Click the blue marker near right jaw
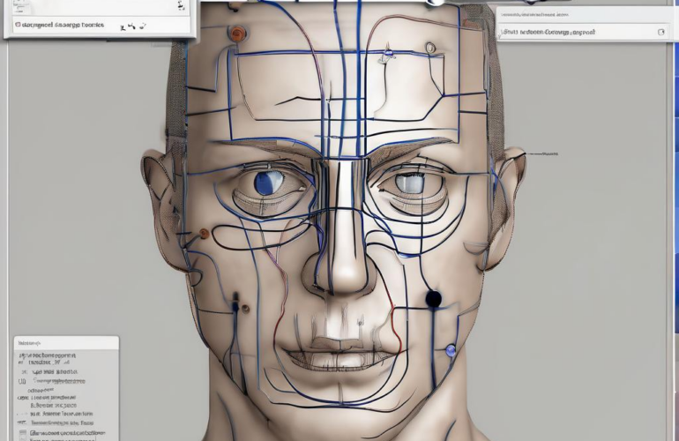 (x=451, y=350)
